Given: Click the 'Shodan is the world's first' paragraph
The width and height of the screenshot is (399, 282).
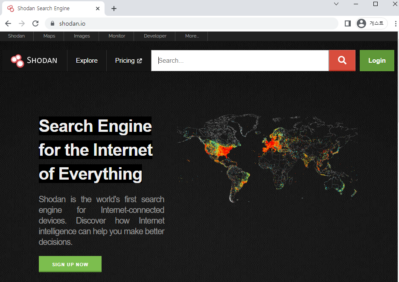Looking at the screenshot, I should (102, 221).
